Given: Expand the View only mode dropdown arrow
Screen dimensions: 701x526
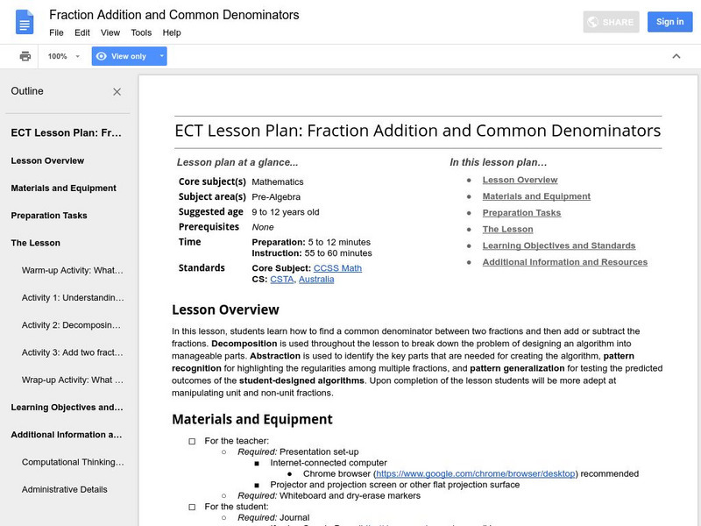Looking at the screenshot, I should pyautogui.click(x=161, y=56).
